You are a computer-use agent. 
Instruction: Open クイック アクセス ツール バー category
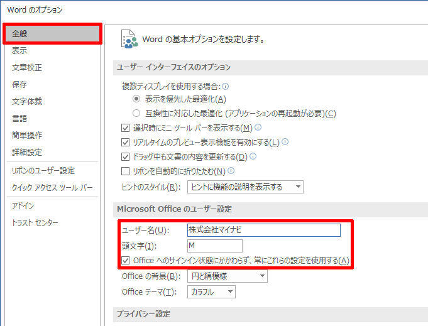52,188
